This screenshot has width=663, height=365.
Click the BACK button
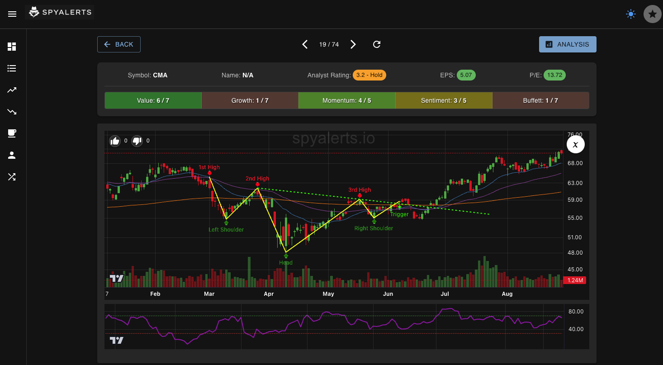[118, 44]
